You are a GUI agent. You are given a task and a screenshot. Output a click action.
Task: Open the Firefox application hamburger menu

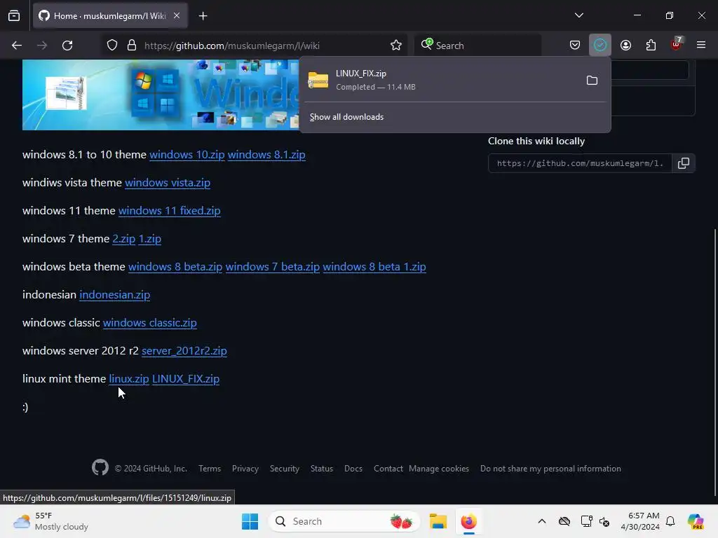(x=701, y=46)
